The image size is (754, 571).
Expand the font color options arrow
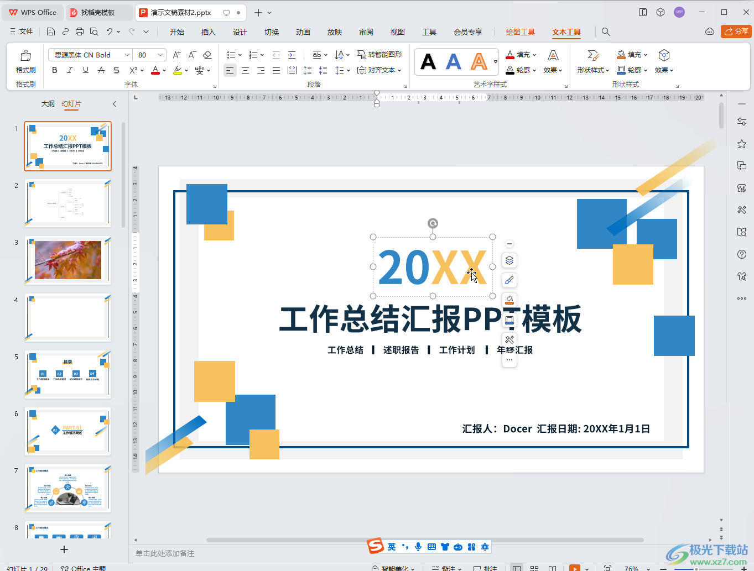click(164, 71)
